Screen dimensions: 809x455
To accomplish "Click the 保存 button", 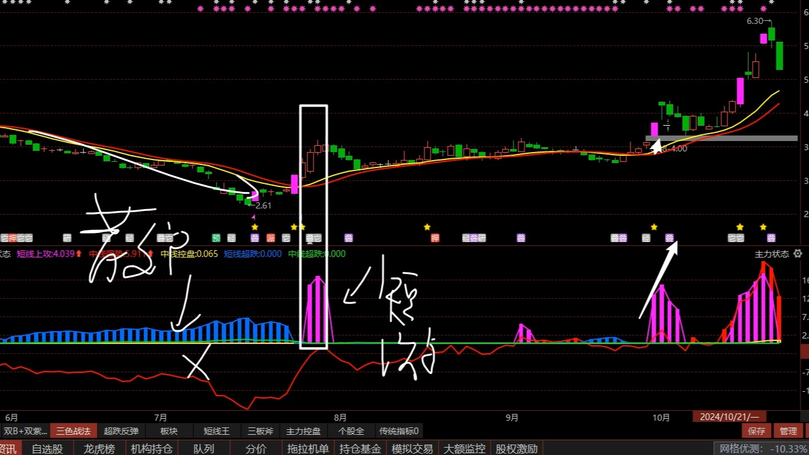I will pos(756,431).
